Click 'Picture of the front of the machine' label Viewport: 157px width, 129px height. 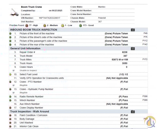click(37, 33)
